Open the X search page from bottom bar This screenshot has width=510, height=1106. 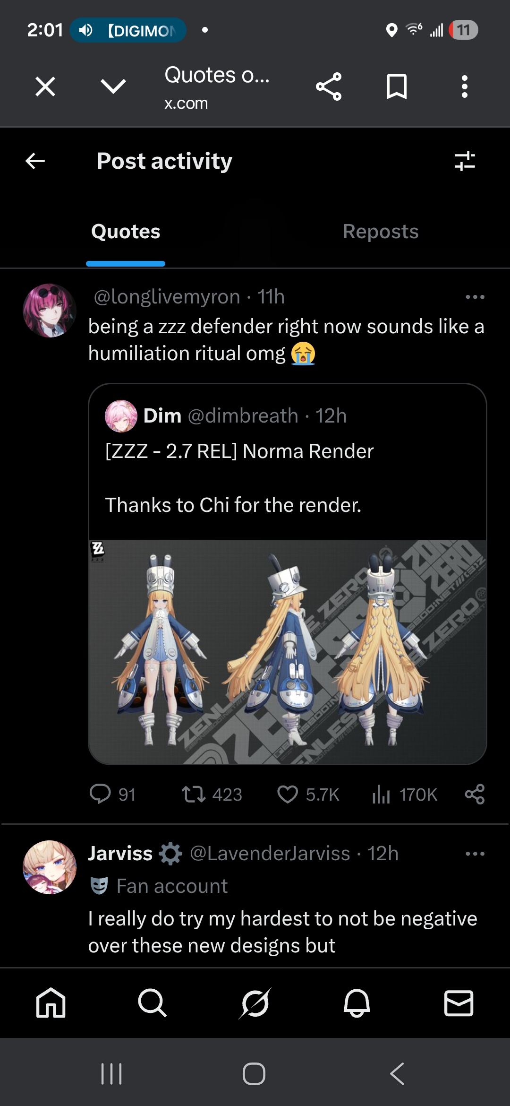coord(152,1003)
